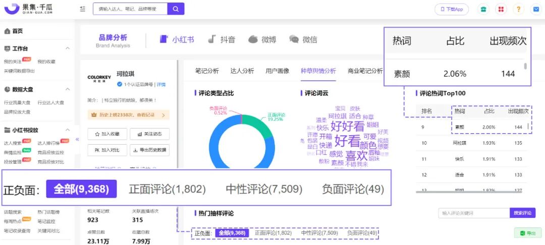
Task: Switch to the 微博 platform icon
Action: pos(253,39)
